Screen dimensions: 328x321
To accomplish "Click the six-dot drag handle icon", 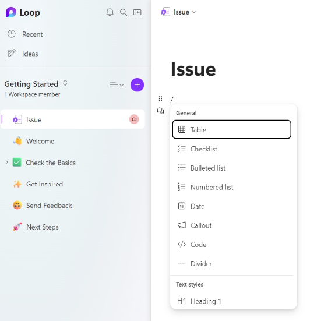I will [160, 98].
